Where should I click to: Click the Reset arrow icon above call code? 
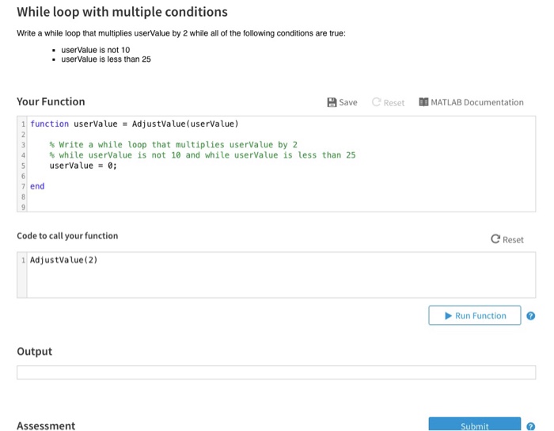coord(495,239)
